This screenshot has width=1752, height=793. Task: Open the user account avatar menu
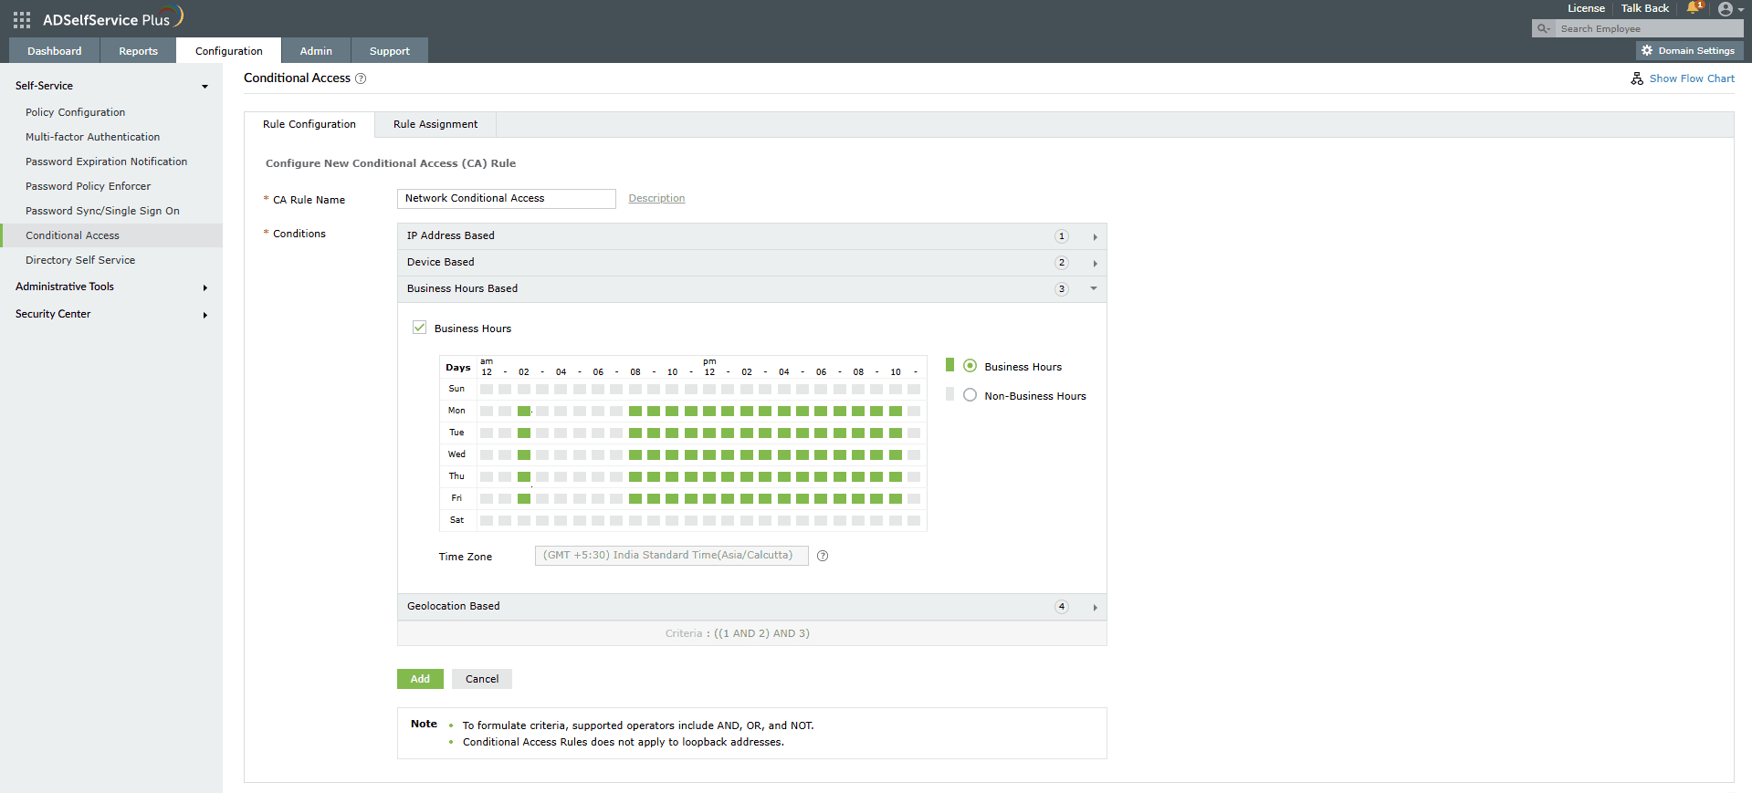click(1725, 9)
